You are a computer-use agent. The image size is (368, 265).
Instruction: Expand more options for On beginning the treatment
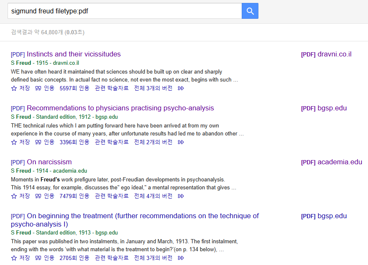(181, 258)
